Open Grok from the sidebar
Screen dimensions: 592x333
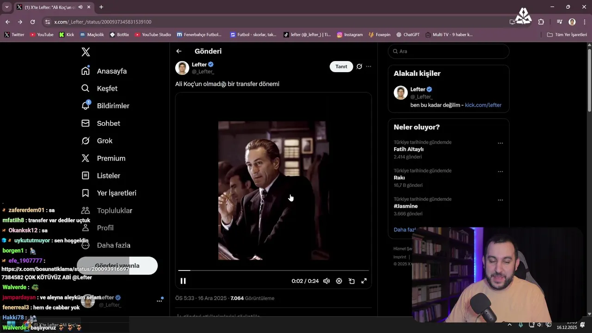98,141
